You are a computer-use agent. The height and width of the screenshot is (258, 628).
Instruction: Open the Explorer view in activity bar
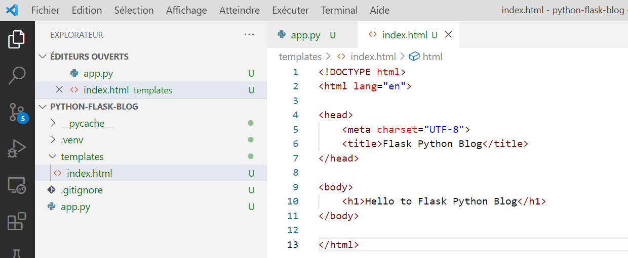(x=17, y=39)
